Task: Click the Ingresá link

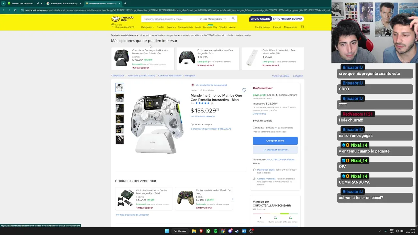Action: coord(277,27)
